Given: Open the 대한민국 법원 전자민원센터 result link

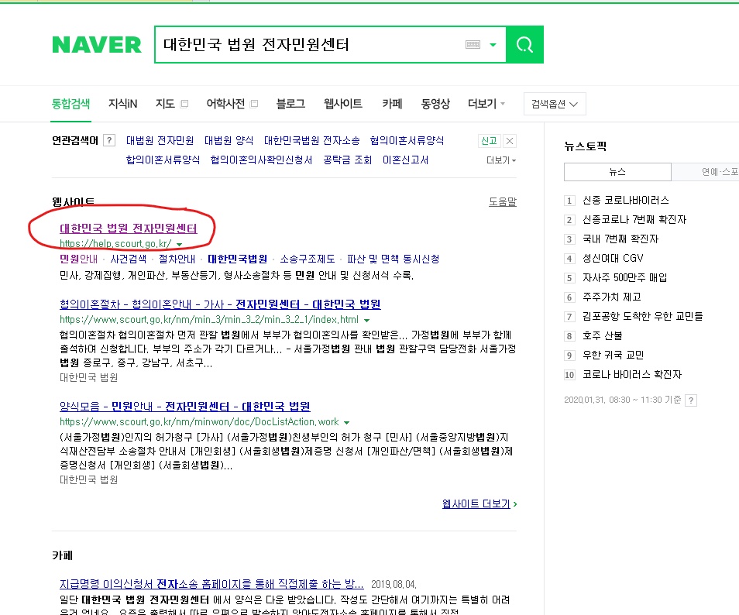Looking at the screenshot, I should click(128, 228).
